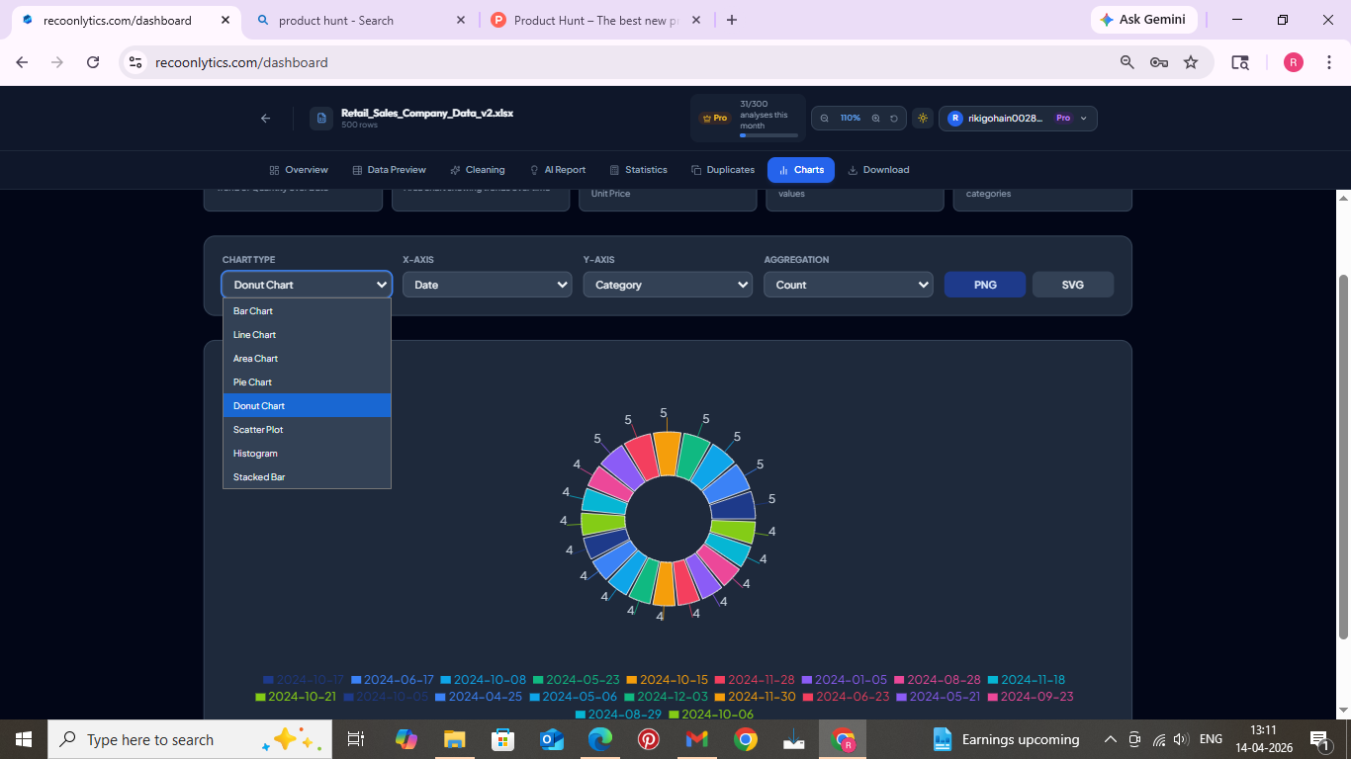Bookmark this page with the star icon

point(1191,62)
